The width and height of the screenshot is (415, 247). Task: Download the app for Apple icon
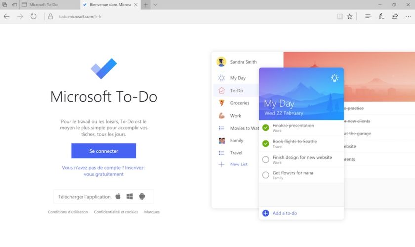click(118, 196)
